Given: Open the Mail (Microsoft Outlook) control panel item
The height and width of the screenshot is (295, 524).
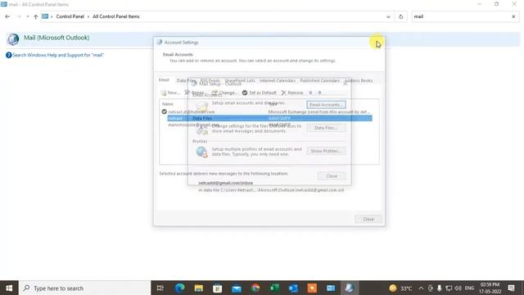Looking at the screenshot, I should coord(56,38).
